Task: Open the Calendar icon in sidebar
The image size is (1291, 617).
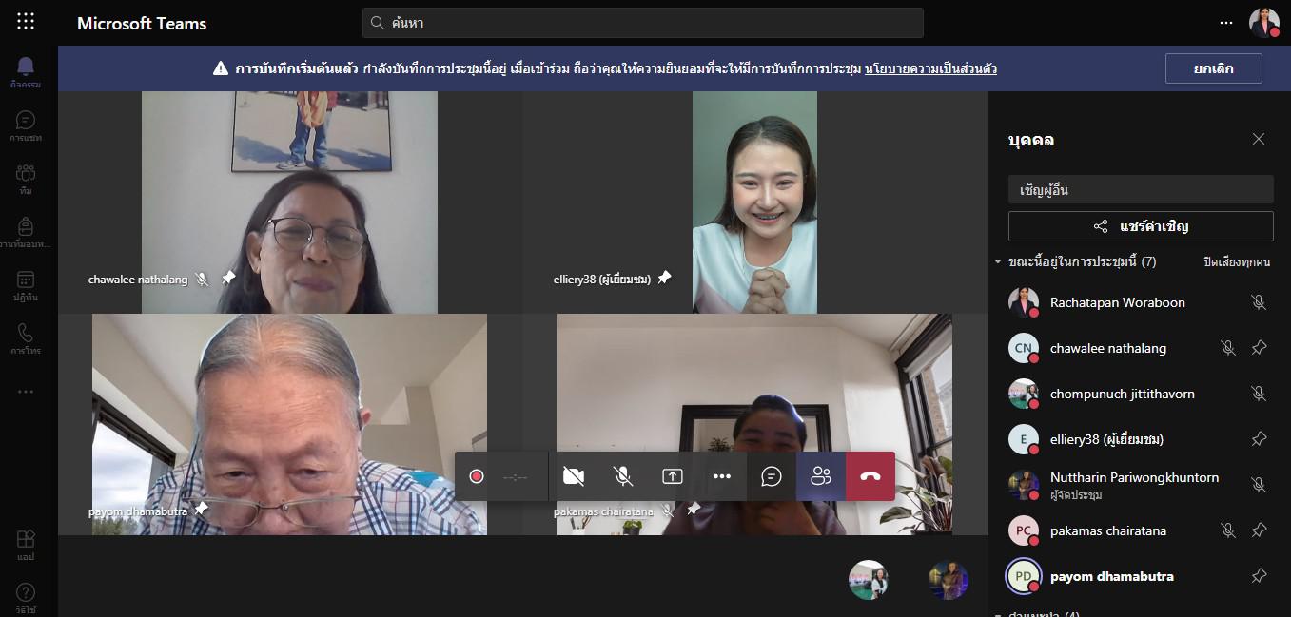Action: click(x=26, y=283)
